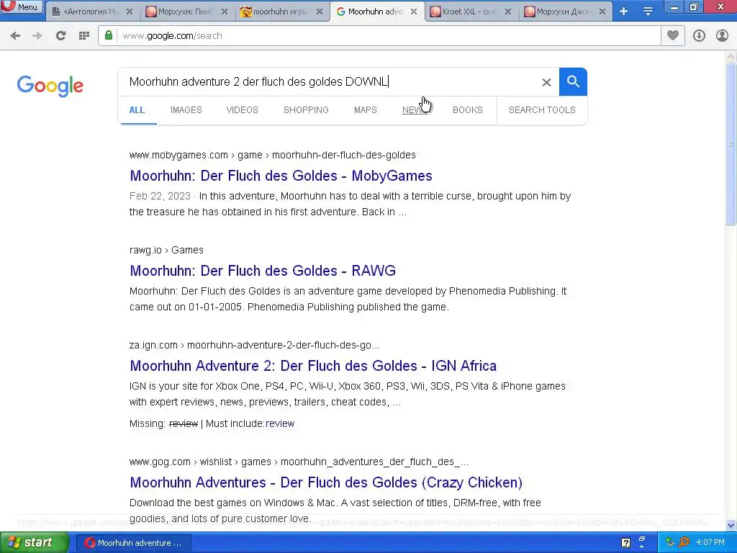Click the www.mobygames.com breadcrumb URL

[273, 156]
